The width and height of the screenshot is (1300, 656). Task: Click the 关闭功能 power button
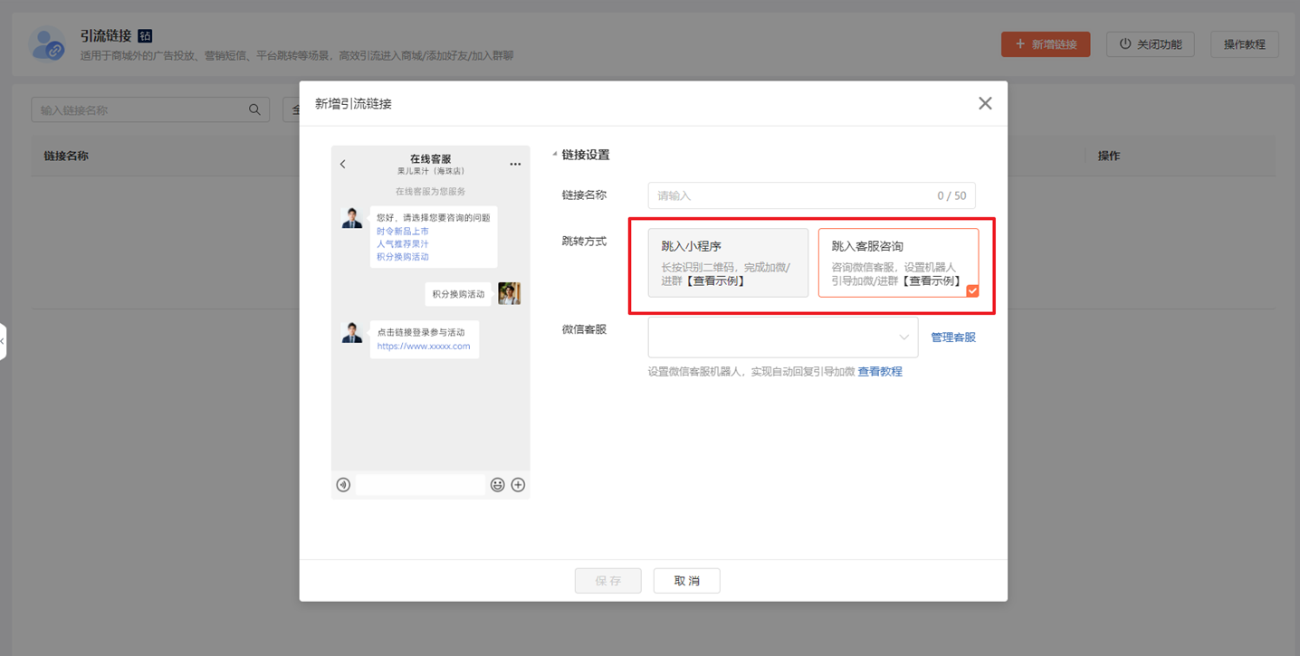point(1150,44)
